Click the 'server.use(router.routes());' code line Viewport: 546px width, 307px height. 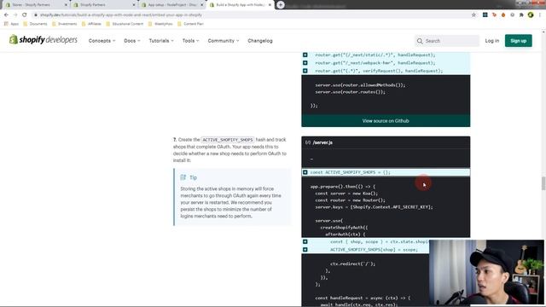click(x=350, y=92)
